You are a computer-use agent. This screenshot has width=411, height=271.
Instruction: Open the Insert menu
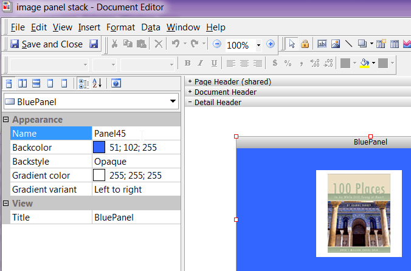(89, 27)
